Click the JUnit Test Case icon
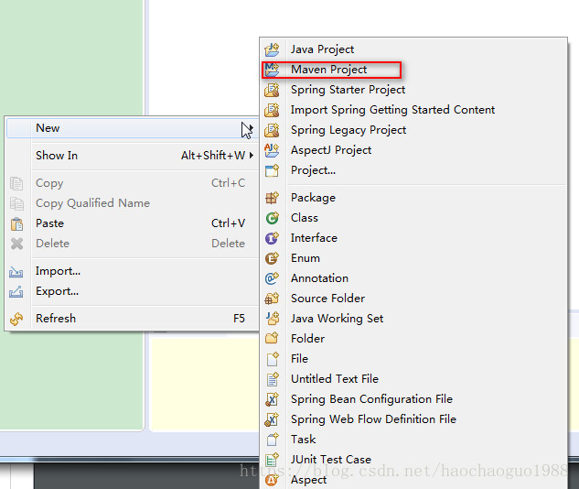The height and width of the screenshot is (489, 579). (273, 460)
